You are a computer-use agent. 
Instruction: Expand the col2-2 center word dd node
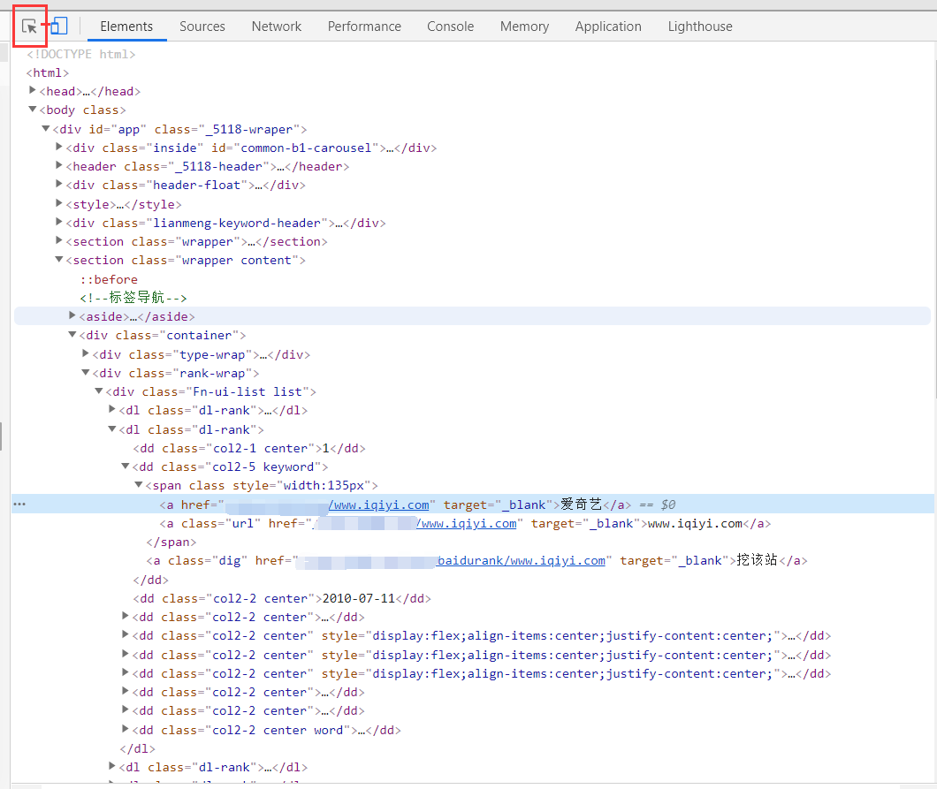(126, 729)
